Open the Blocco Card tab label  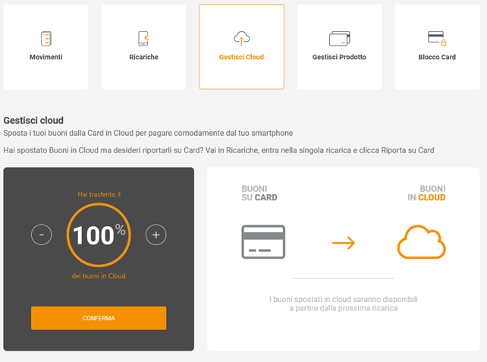(437, 57)
